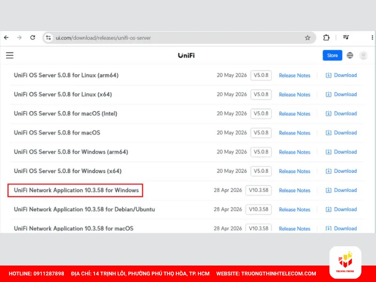The height and width of the screenshot is (282, 376).
Task: Open Release Notes for Debian/Ubuntu row
Action: (295, 210)
